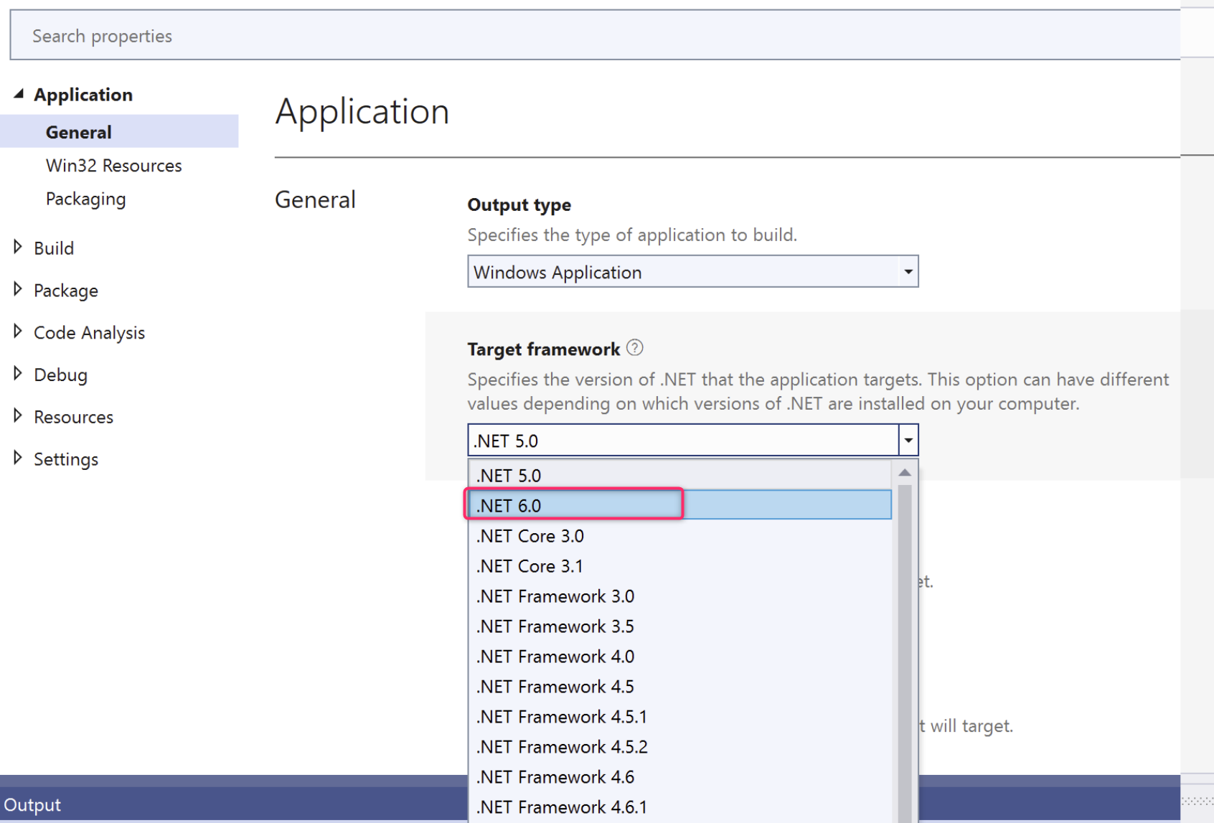Click the Target framework help icon
This screenshot has width=1214, height=823.
636,348
